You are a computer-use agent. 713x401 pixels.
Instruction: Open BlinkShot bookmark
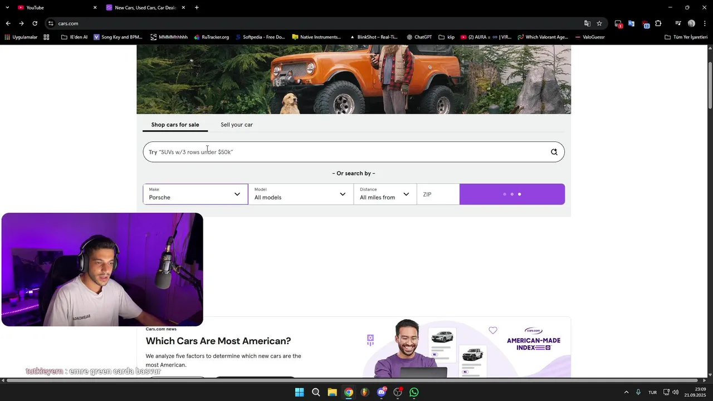coord(373,37)
